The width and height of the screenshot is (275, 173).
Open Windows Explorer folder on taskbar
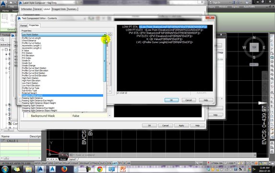[x=29, y=169]
